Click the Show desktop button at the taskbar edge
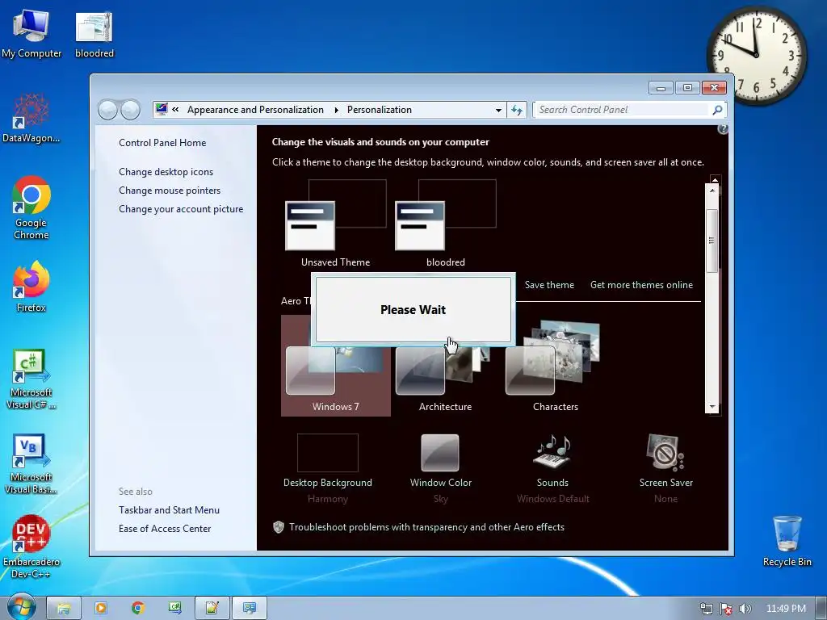The height and width of the screenshot is (620, 827). pyautogui.click(x=821, y=609)
